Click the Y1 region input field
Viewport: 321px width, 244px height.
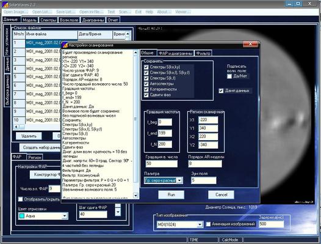208,128
